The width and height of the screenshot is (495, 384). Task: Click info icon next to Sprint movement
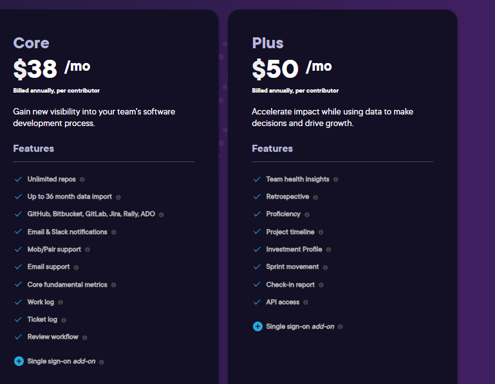[325, 267]
